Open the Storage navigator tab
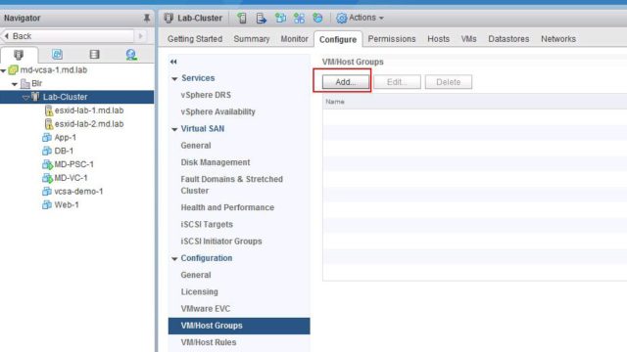This screenshot has height=352, width=627. (94, 55)
